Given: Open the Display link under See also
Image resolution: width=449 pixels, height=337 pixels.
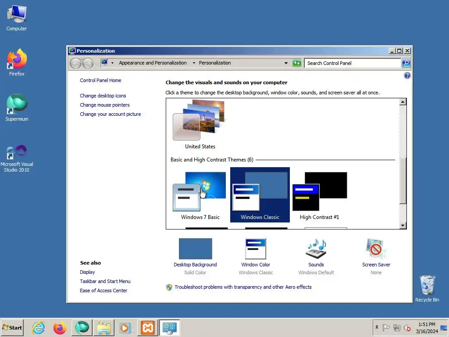Looking at the screenshot, I should pyautogui.click(x=87, y=272).
